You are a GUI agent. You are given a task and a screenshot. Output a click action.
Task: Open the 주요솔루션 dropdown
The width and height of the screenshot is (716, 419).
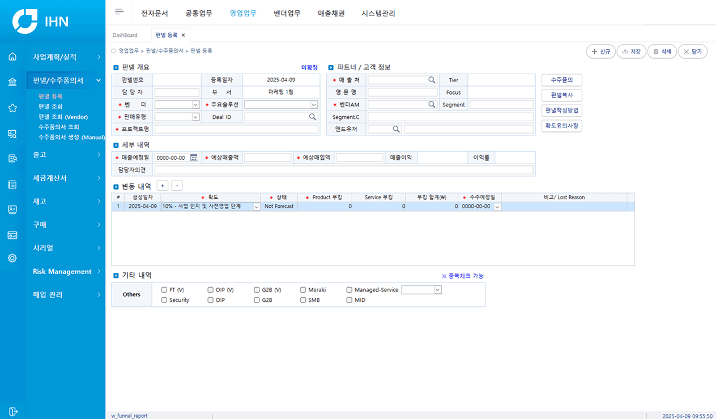coord(314,105)
